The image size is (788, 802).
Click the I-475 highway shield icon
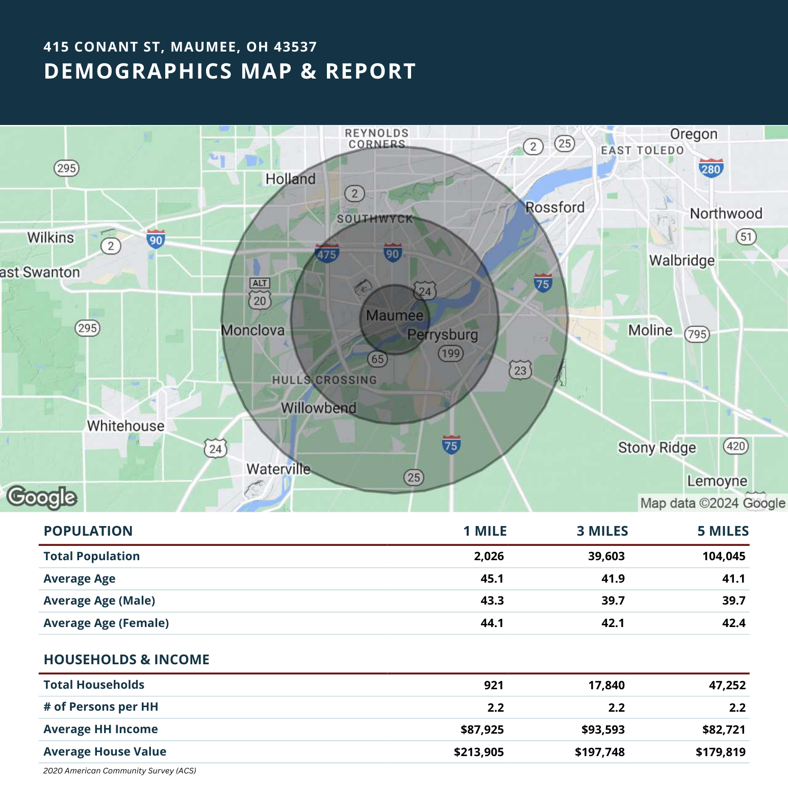click(326, 254)
